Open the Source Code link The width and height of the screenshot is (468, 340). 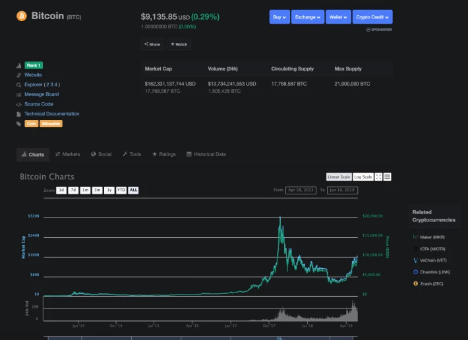[x=39, y=104]
